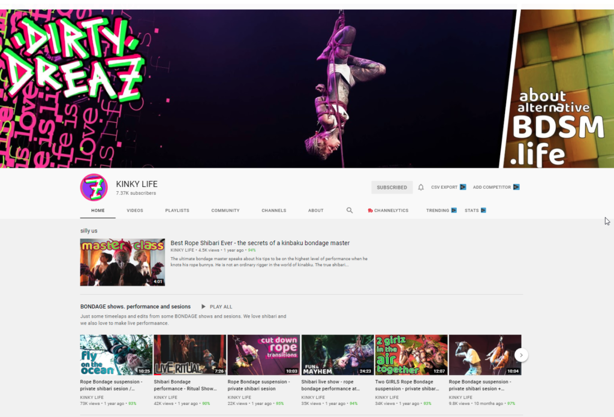Open the HOME tab
Screen dimensions: 614x417
(x=98, y=210)
